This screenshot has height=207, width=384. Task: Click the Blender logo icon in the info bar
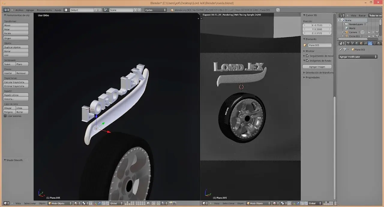click(x=172, y=10)
